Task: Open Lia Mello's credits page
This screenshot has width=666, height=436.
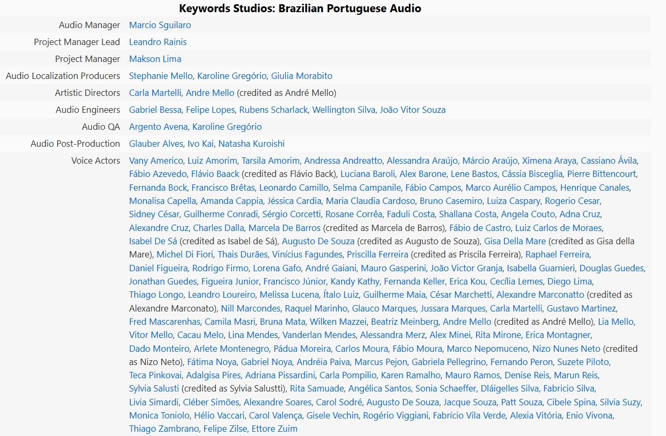Action: click(x=616, y=322)
